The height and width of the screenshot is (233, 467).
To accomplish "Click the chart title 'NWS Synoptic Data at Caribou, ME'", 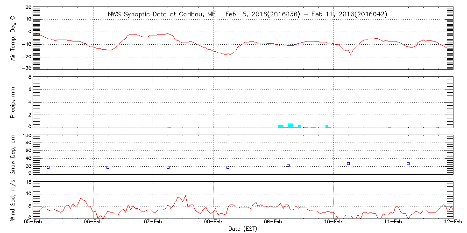I will [x=163, y=14].
